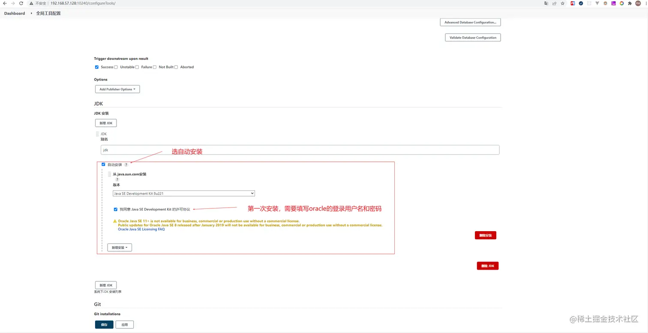The height and width of the screenshot is (333, 648).
Task: Enable the Failure trigger checkbox
Action: pyautogui.click(x=137, y=67)
